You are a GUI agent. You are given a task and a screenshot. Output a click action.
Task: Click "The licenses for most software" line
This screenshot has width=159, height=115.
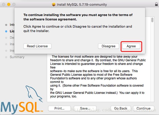click(x=94, y=57)
